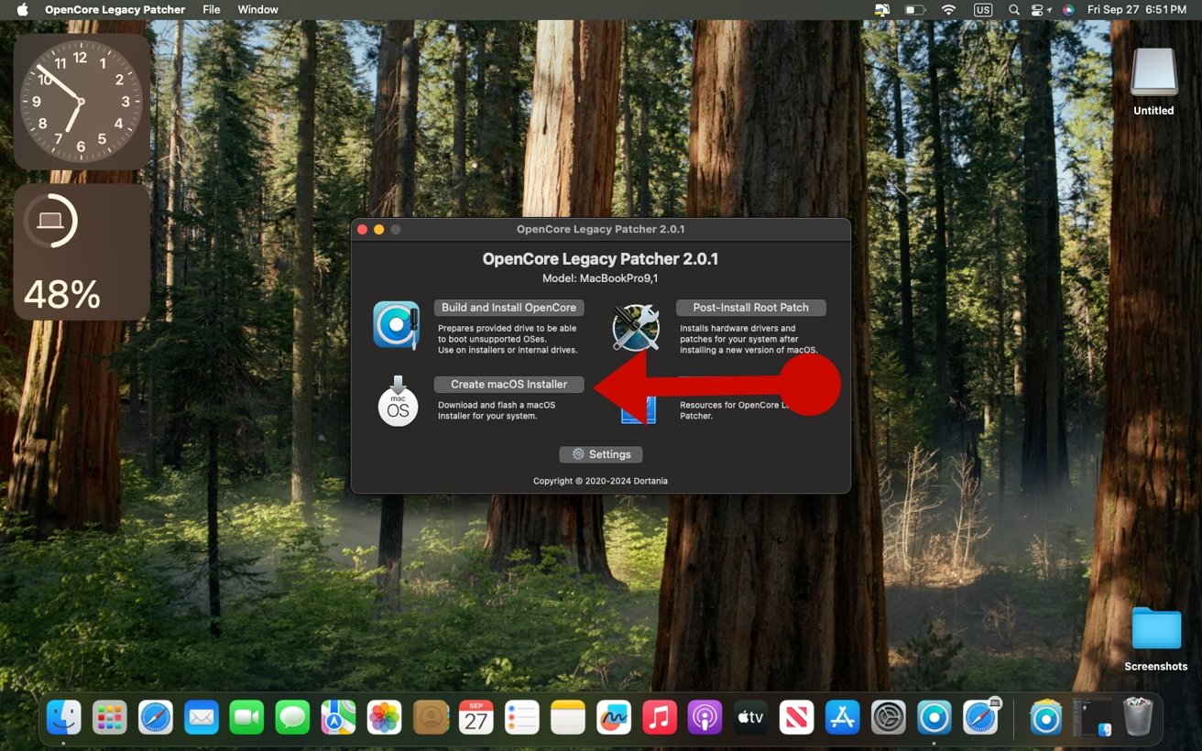Open System Settings from the dock
The image size is (1202, 751).
[889, 717]
